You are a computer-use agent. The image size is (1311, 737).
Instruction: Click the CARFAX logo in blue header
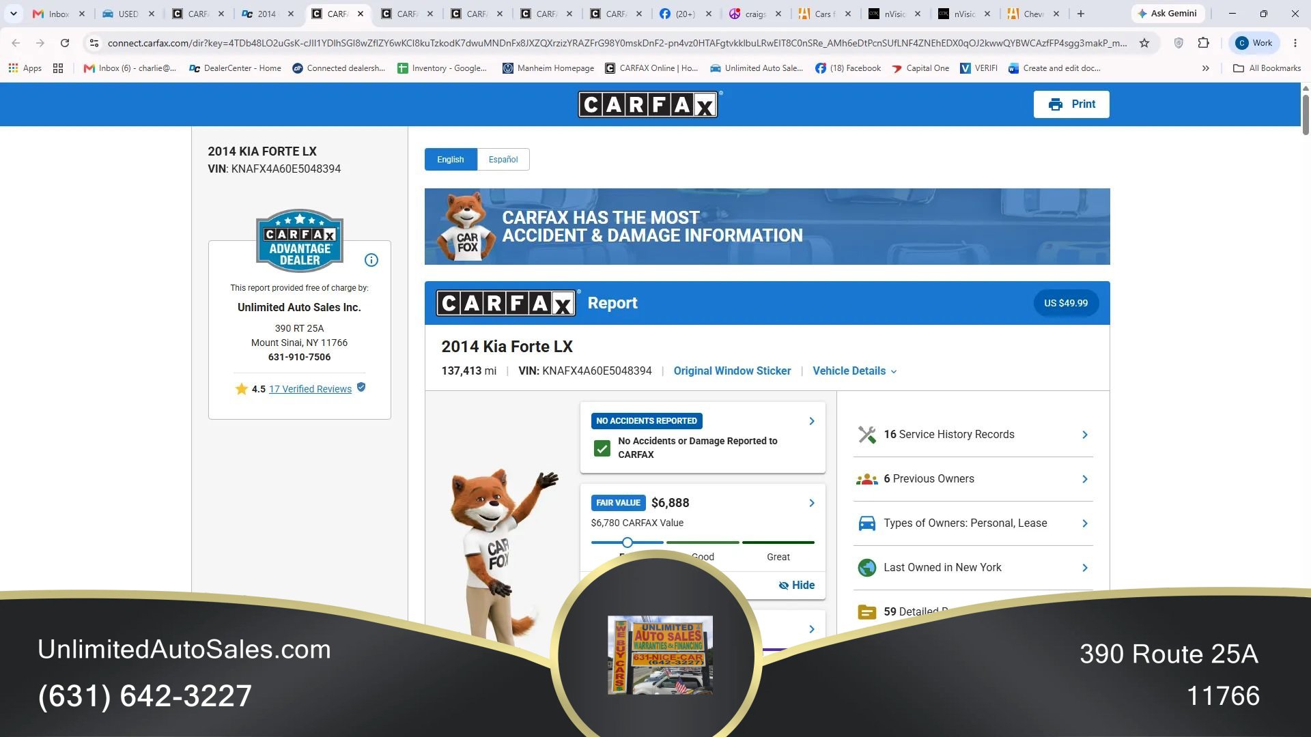[x=649, y=104]
